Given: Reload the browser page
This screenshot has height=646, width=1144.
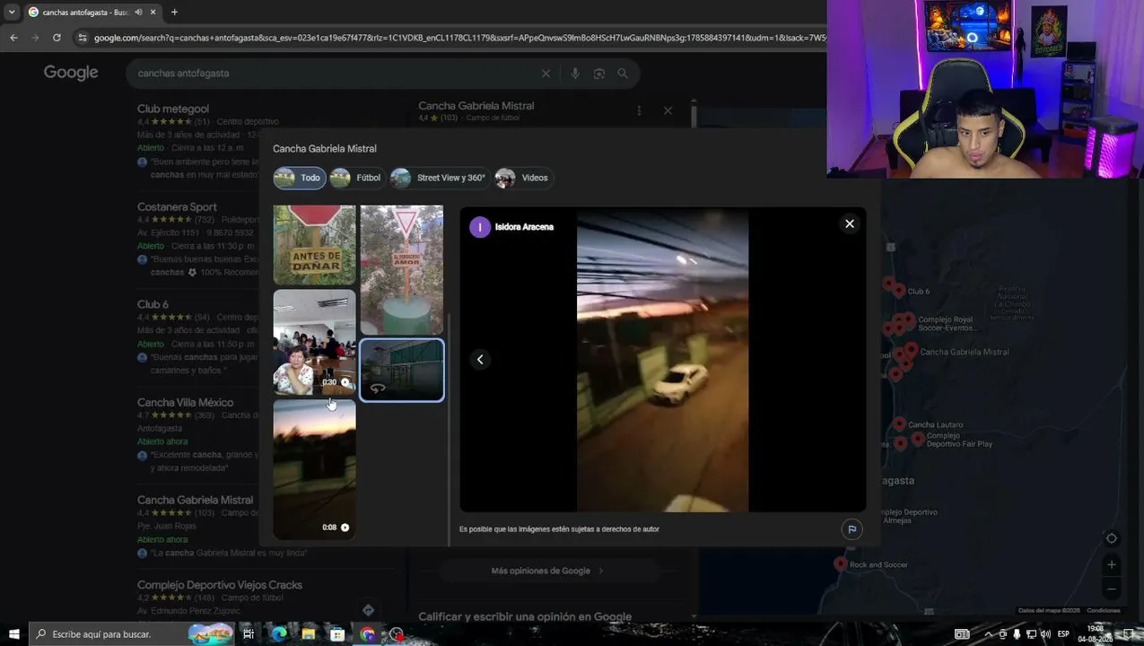Looking at the screenshot, I should tap(57, 38).
